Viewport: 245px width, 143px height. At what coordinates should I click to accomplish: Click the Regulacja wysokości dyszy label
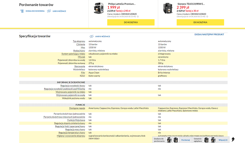pyautogui.click(x=73, y=86)
